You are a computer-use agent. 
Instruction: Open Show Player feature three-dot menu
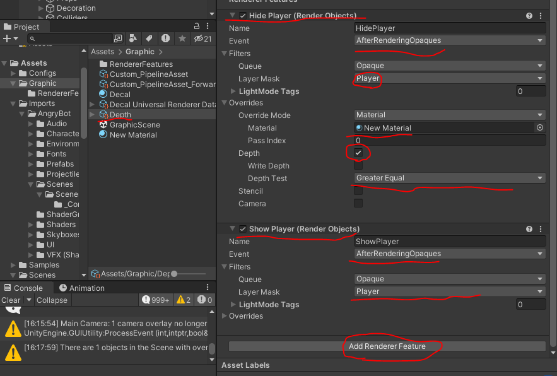click(x=541, y=229)
